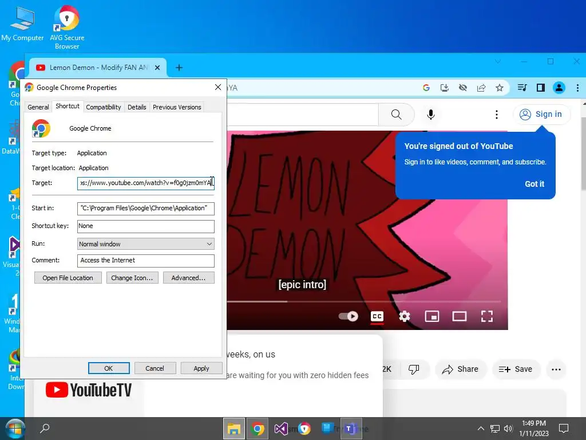Open the volume speaker icon in system tray

(x=508, y=429)
